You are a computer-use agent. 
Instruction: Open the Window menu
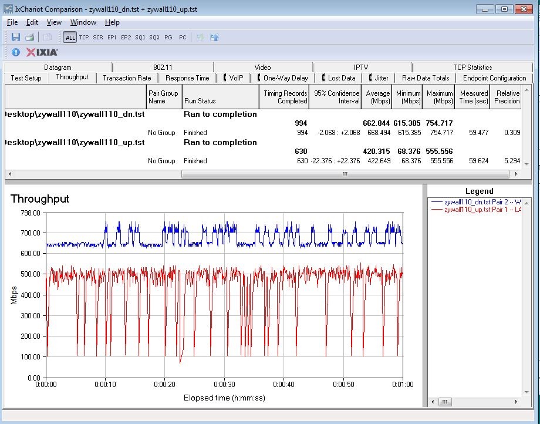click(x=83, y=22)
